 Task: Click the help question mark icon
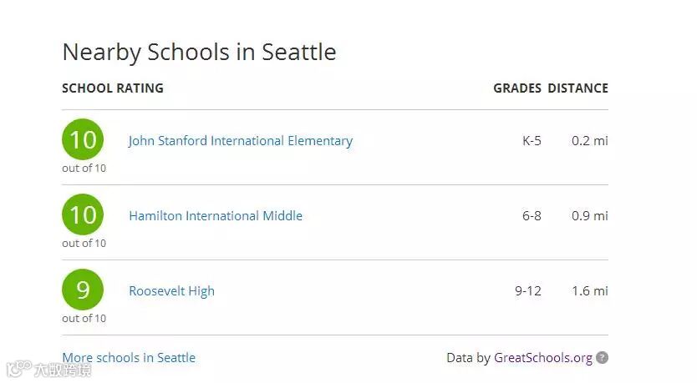[602, 358]
